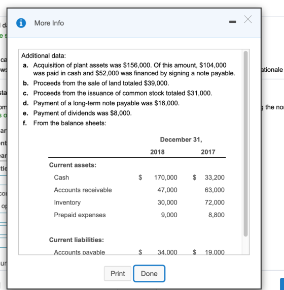Click the vertical scrollbar of the additional data box
Image resolution: width=284 pixels, height=290 pixels.
245,143
